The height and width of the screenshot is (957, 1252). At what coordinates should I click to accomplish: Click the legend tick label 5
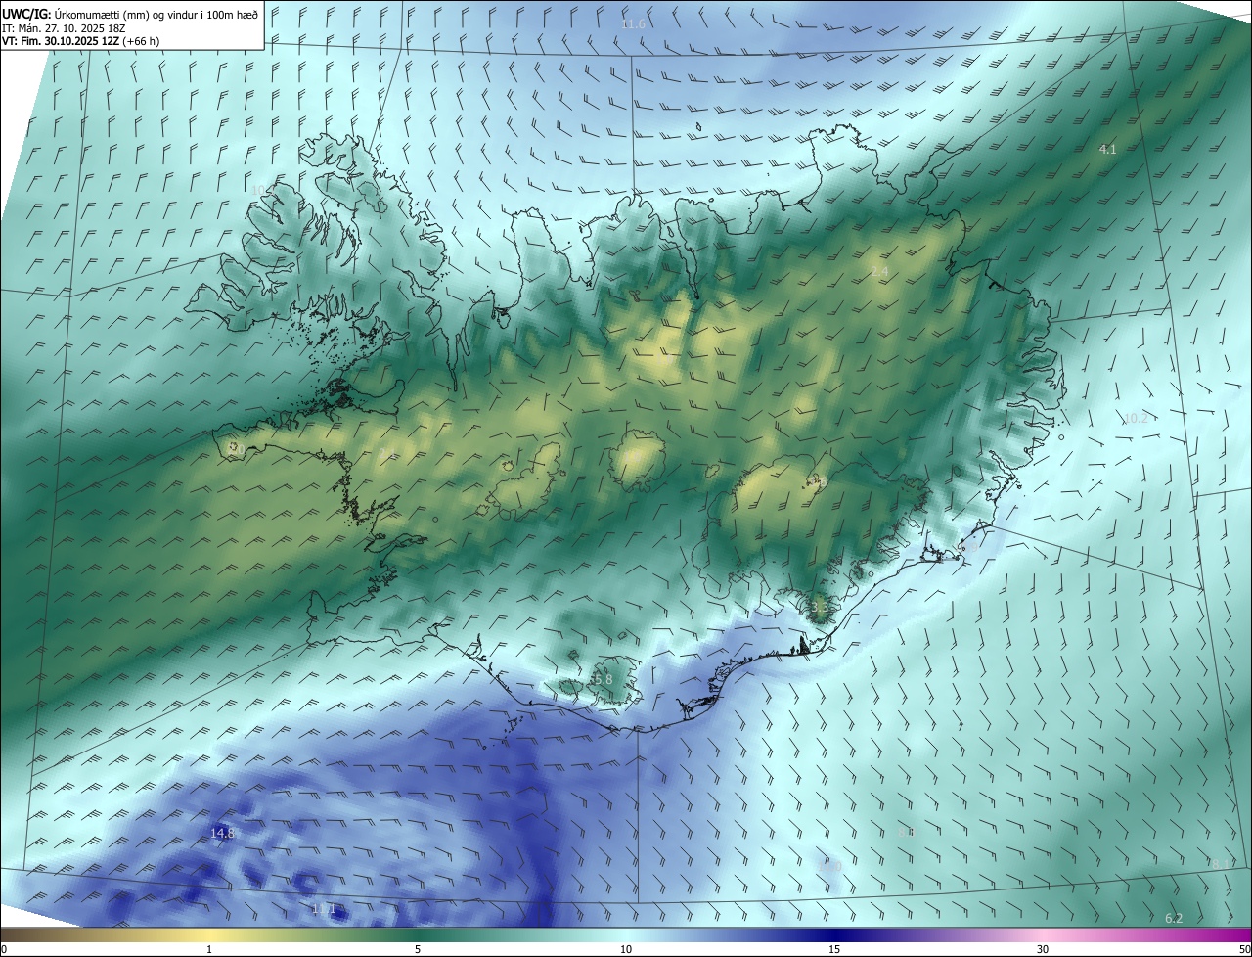click(x=418, y=949)
